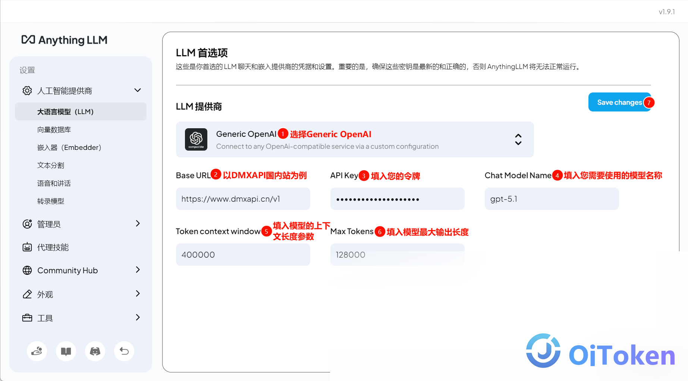Image resolution: width=688 pixels, height=381 pixels.
Task: Click the Generic OpenAI provider logo
Action: [x=196, y=139]
